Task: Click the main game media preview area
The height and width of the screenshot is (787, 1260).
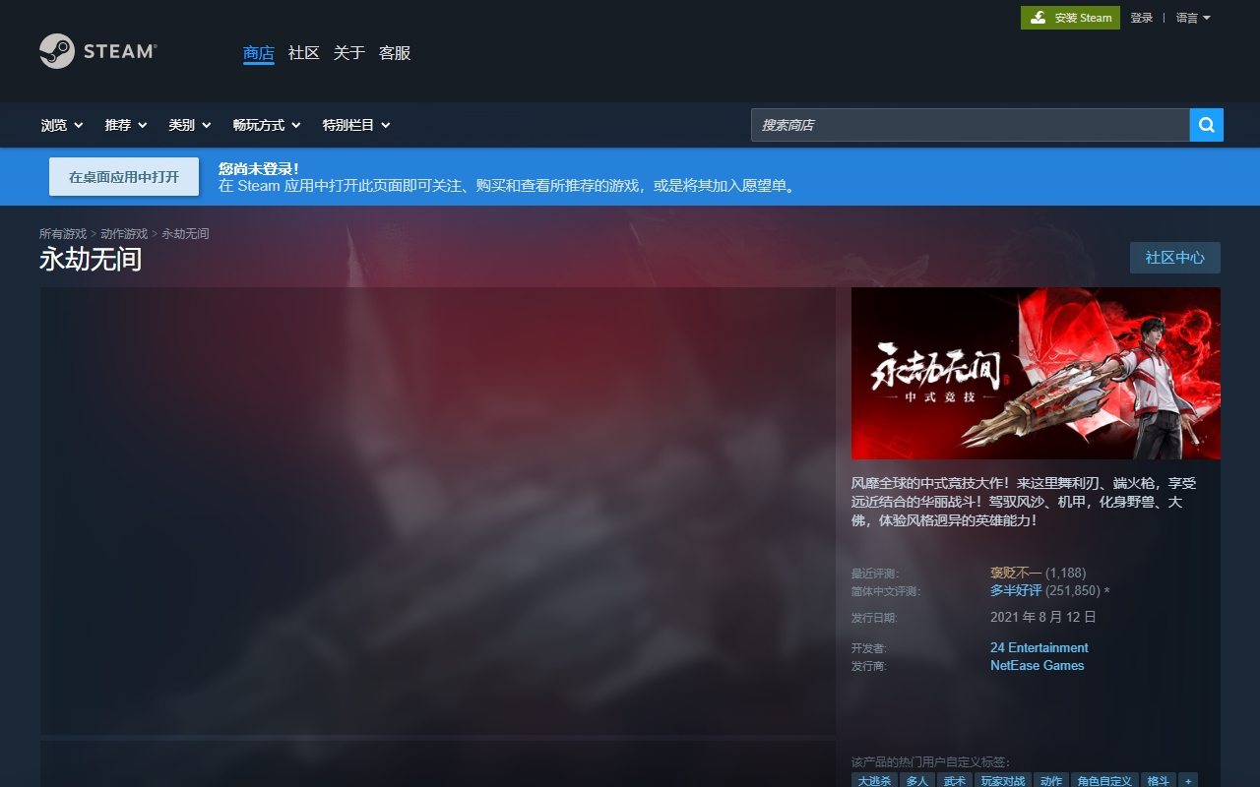Action: pos(437,511)
